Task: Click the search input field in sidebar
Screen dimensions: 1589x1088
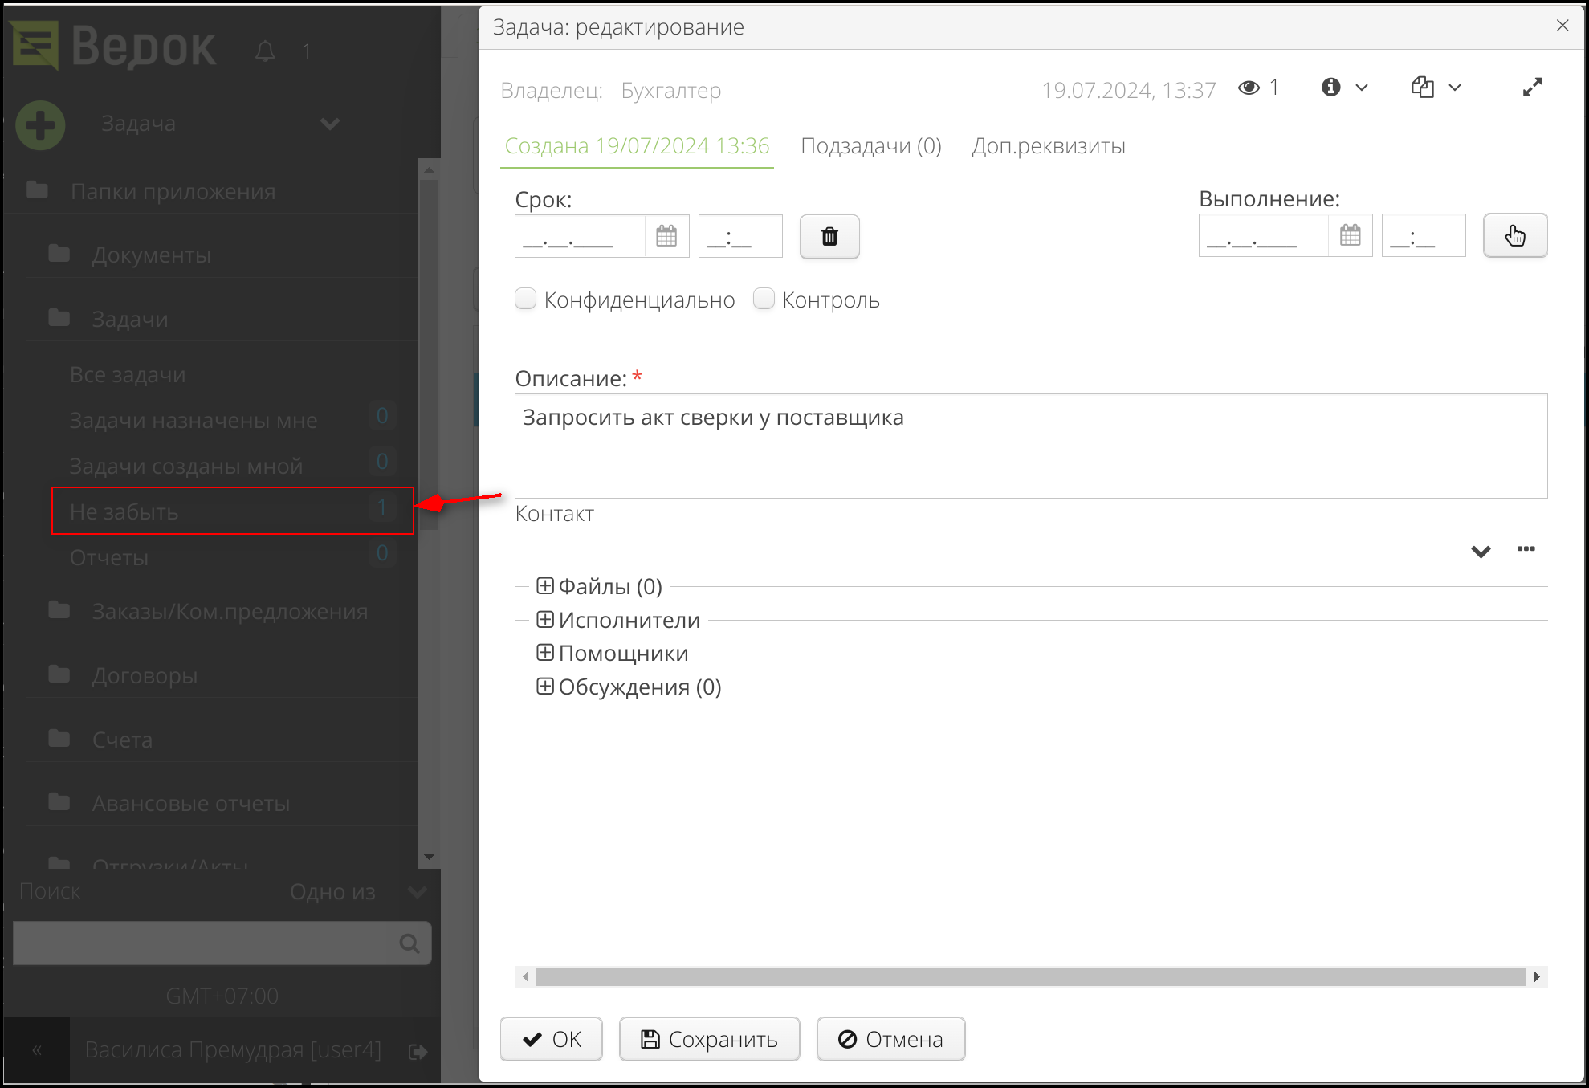Action: pos(209,943)
